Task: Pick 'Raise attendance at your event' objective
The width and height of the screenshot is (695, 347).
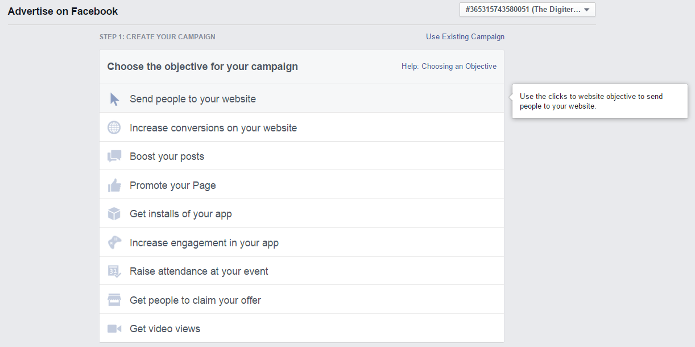Action: click(301, 271)
